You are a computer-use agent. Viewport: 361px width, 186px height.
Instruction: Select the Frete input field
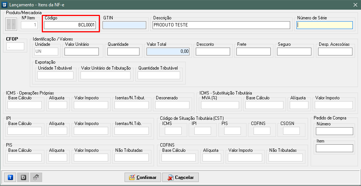click(x=253, y=52)
